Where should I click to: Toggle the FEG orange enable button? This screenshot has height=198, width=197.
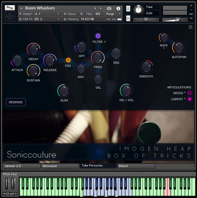pyautogui.click(x=68, y=60)
